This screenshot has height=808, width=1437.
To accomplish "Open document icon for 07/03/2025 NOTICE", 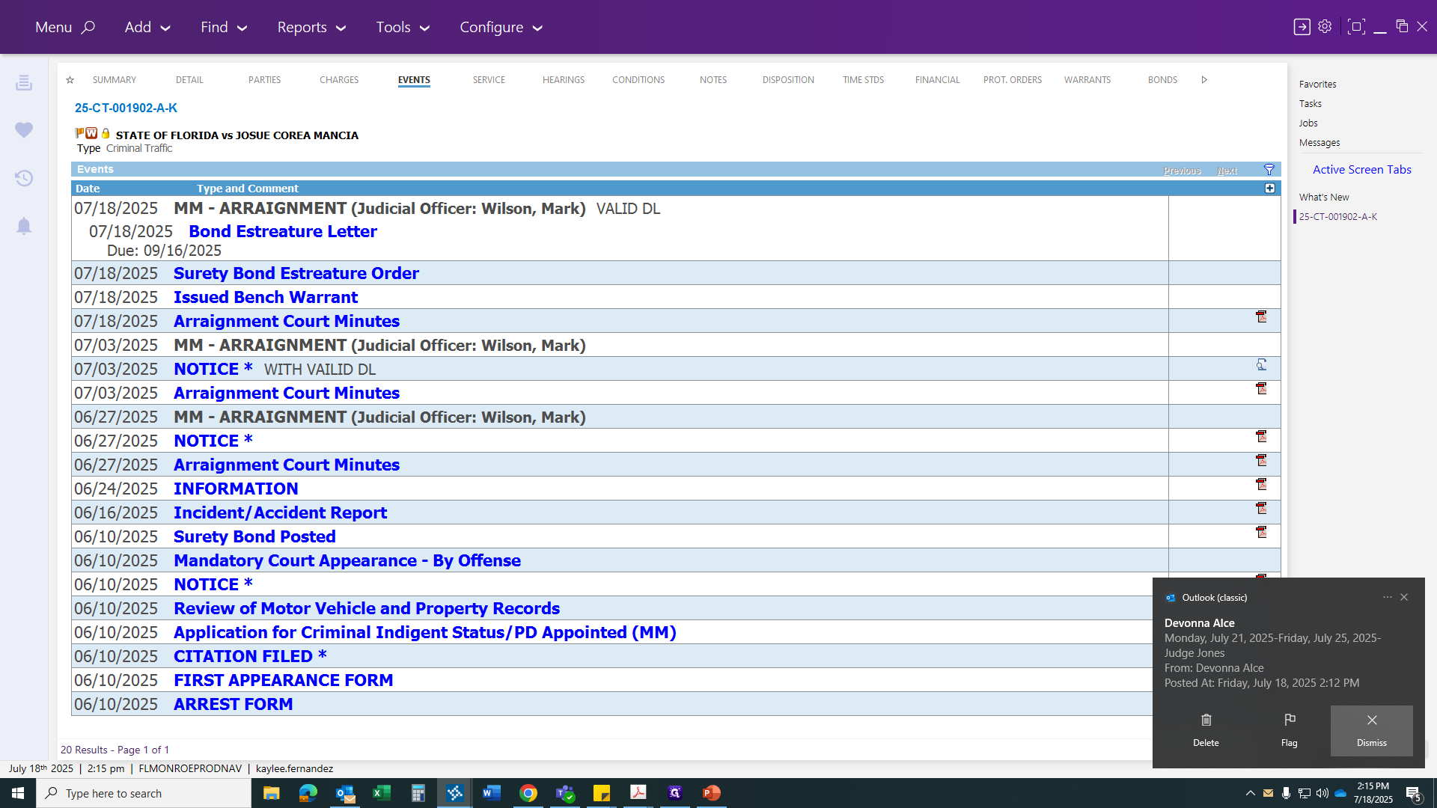I will [x=1261, y=365].
